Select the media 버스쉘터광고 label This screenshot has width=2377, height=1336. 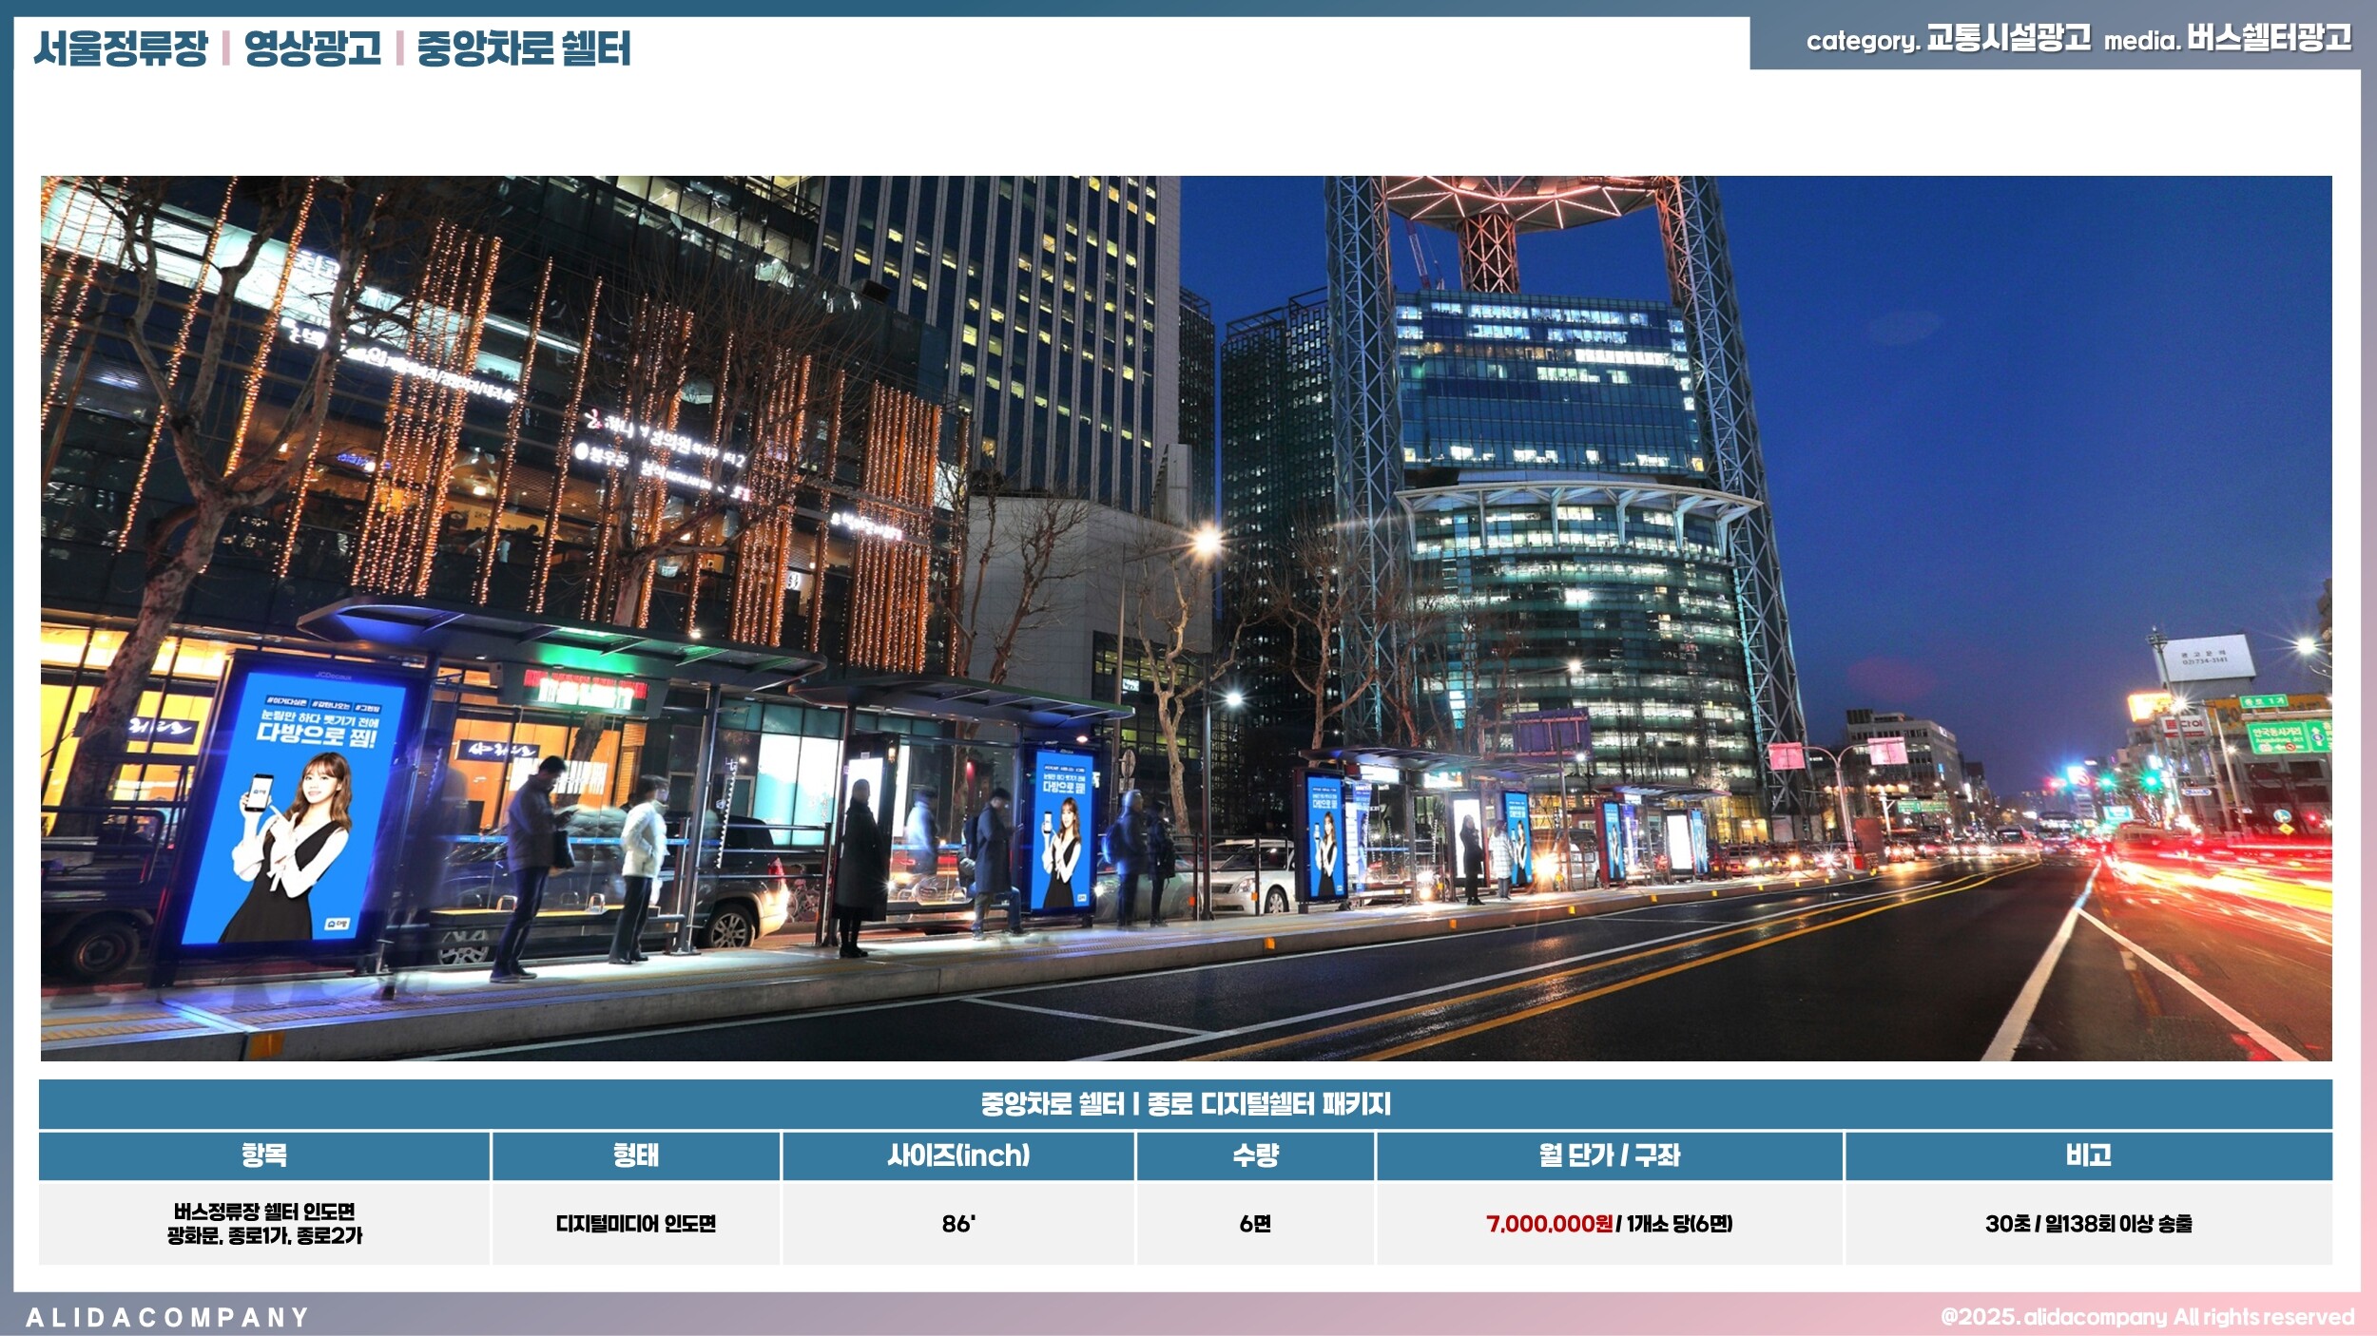[x=2269, y=39]
